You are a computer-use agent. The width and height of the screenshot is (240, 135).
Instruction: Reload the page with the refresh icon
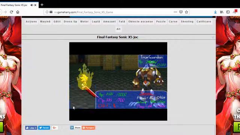pyautogui.click(x=11, y=12)
